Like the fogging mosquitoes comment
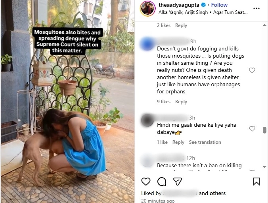Image resolution: width=268 pixels, height=203 pixels. pos(252,70)
